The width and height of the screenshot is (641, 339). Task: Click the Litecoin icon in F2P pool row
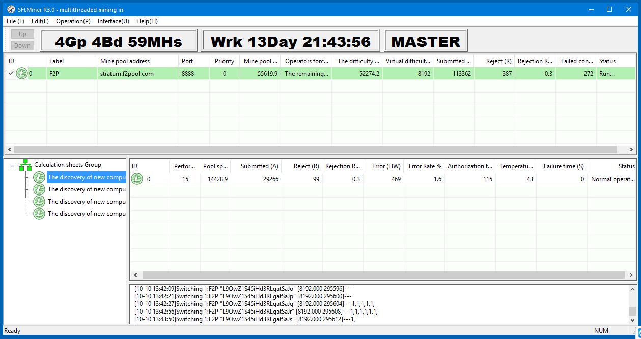click(x=22, y=74)
